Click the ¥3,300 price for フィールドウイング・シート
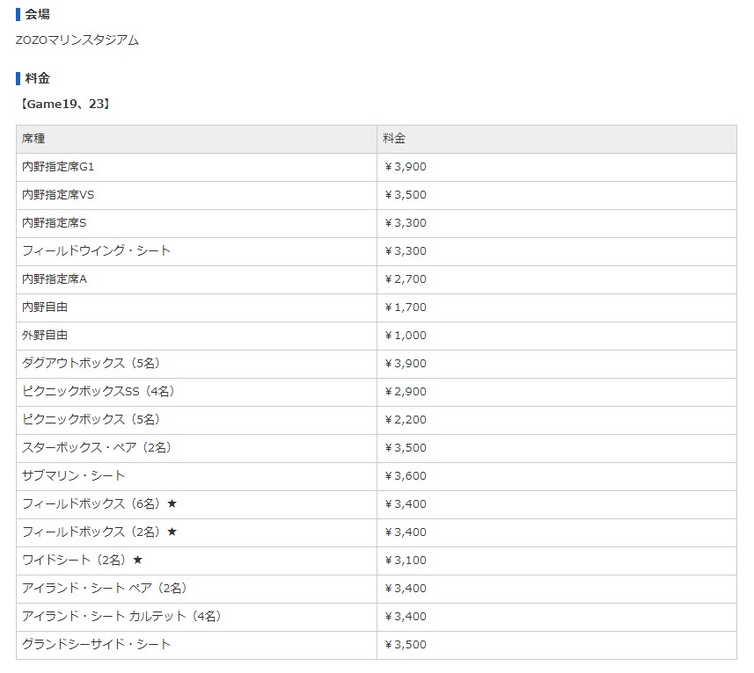754x673 pixels. pyautogui.click(x=405, y=251)
